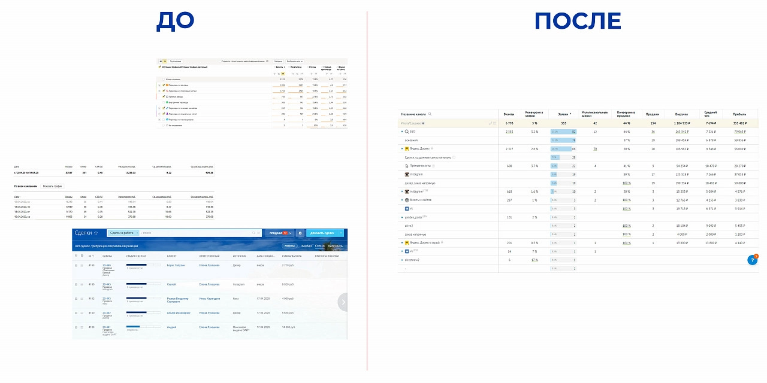Click the orange Переходы по рекламе icon
The width and height of the screenshot is (767, 383).
coord(167,85)
